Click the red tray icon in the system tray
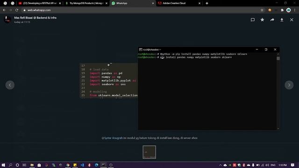 pos(235,165)
